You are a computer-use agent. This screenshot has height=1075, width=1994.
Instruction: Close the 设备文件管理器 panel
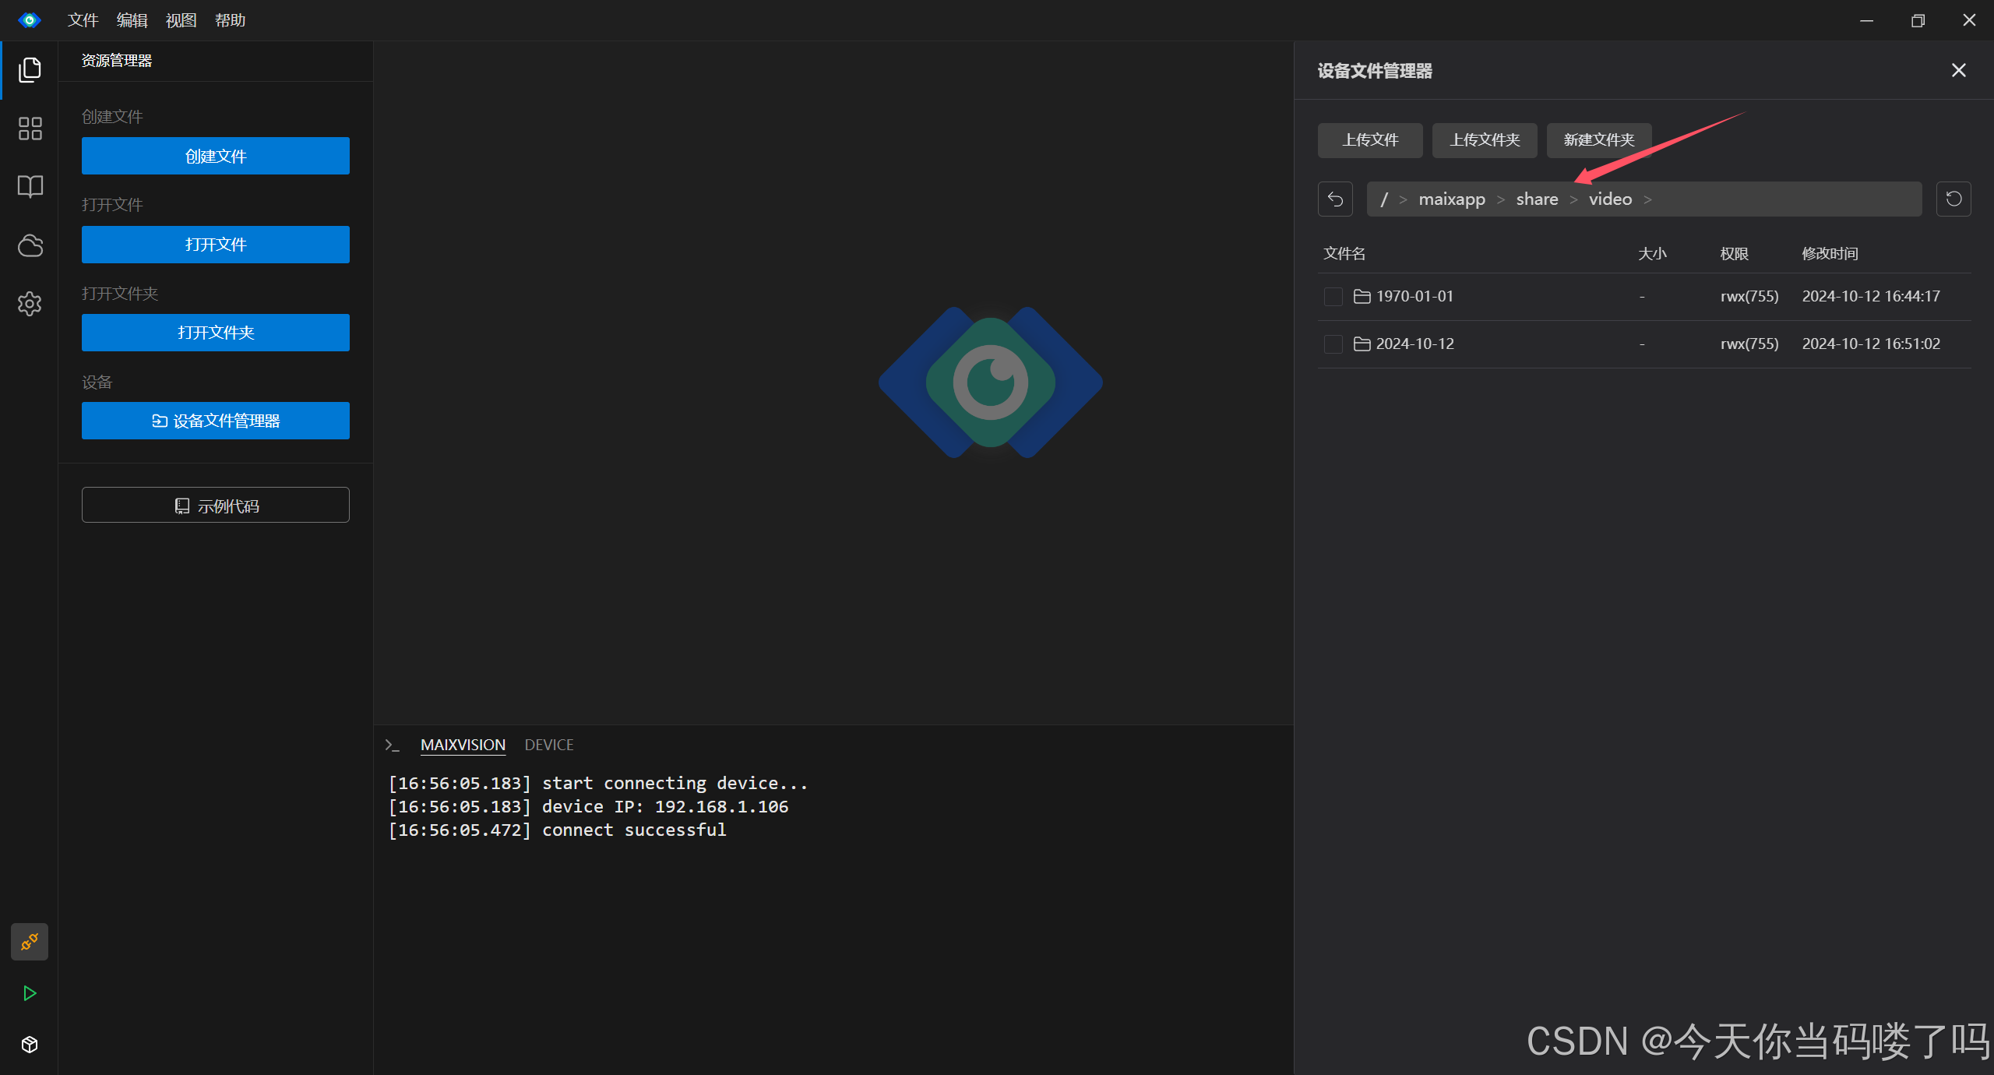[1958, 71]
